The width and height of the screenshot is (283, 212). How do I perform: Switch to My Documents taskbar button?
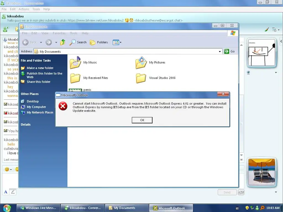tap(127, 208)
